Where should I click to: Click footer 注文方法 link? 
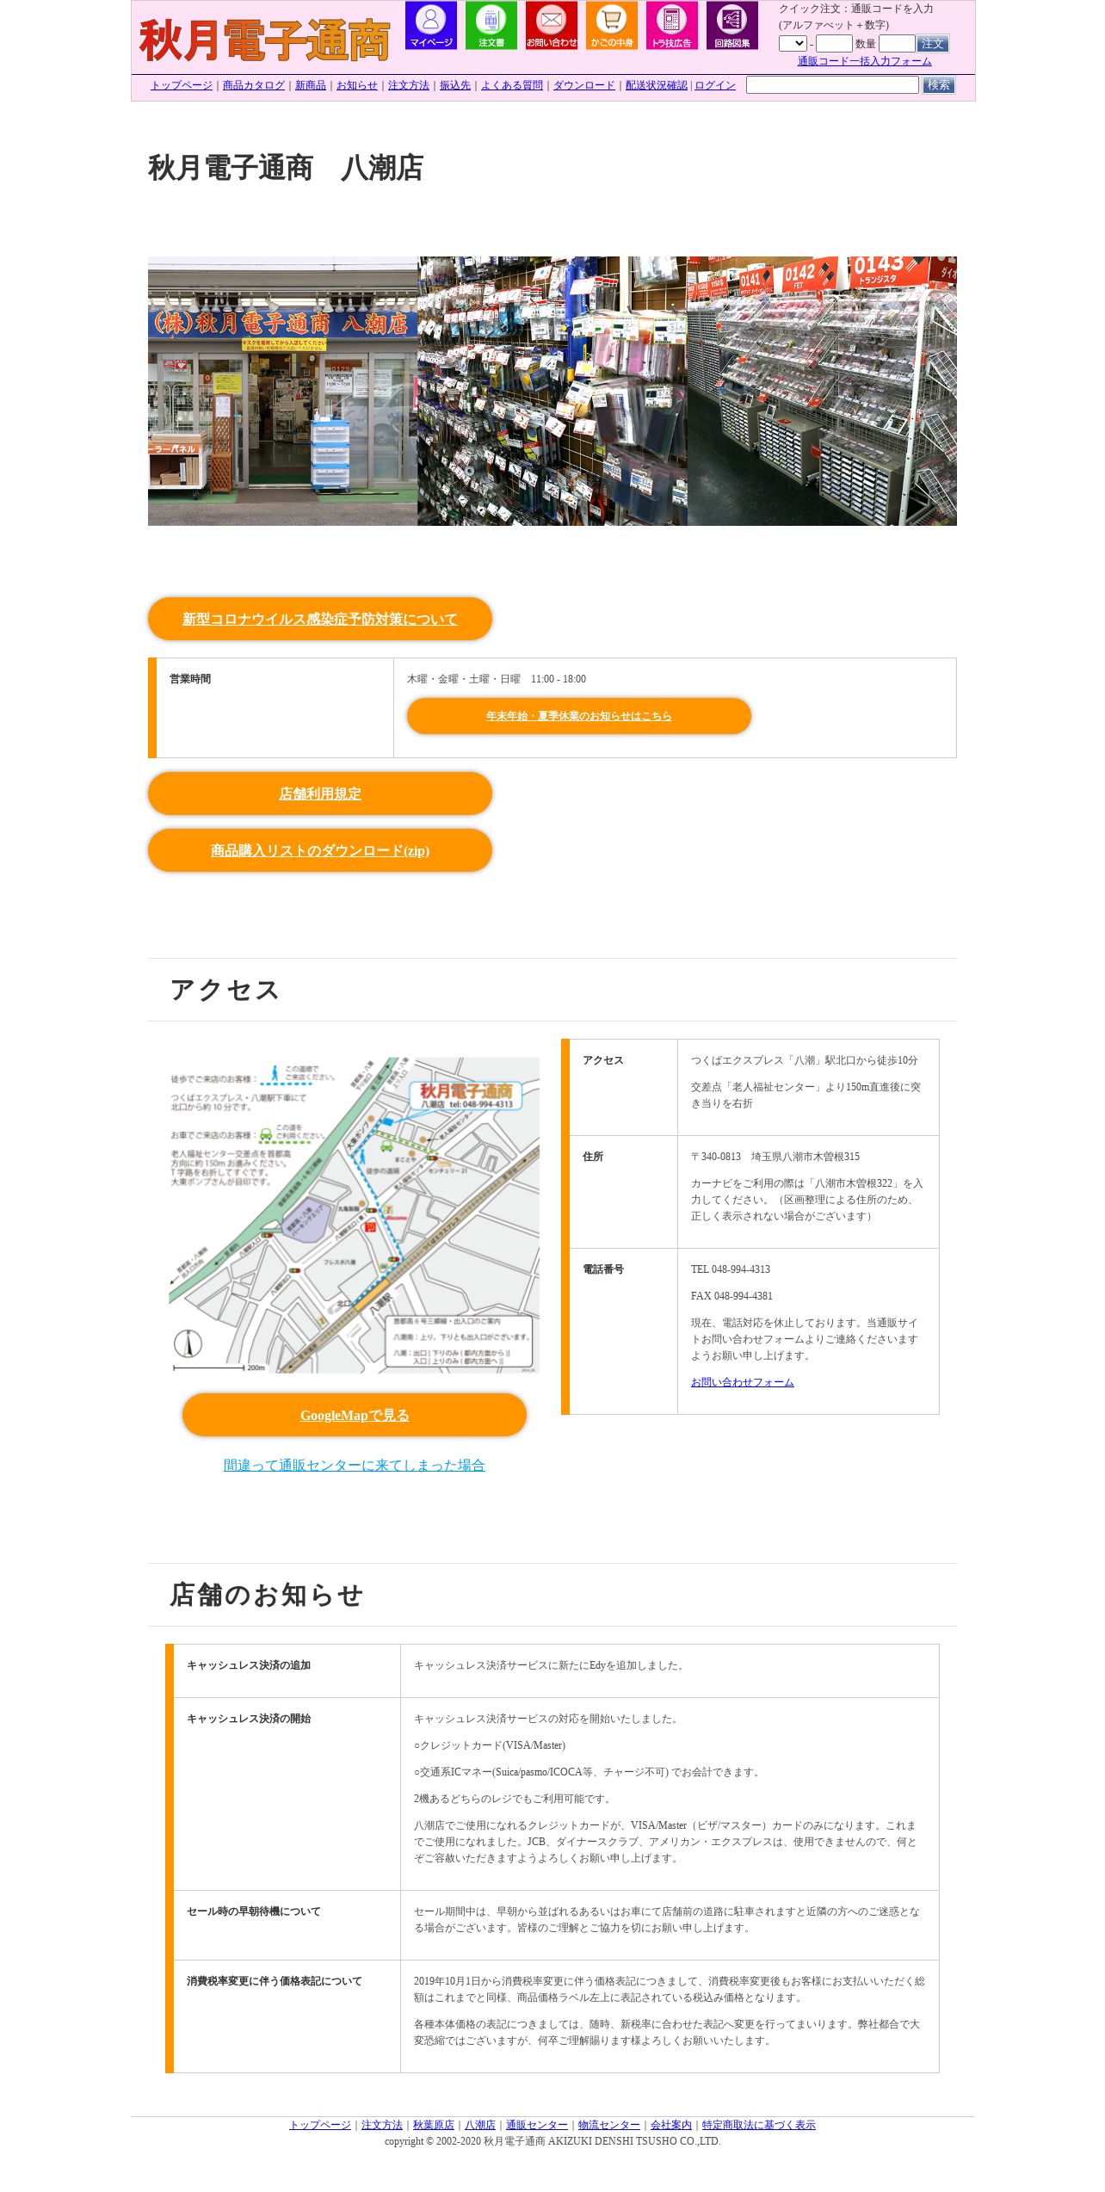tap(382, 2125)
